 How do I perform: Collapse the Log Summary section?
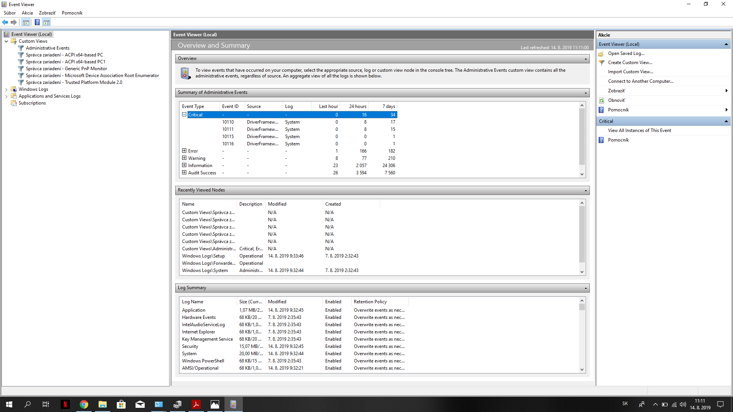tap(585, 288)
